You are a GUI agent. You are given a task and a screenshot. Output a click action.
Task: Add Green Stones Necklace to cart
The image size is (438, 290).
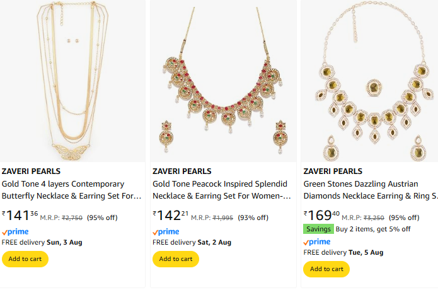(326, 269)
